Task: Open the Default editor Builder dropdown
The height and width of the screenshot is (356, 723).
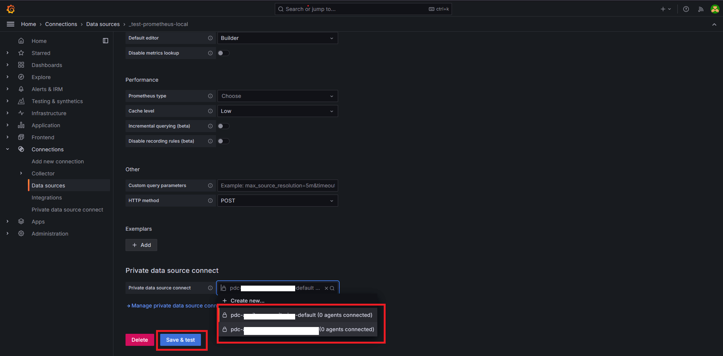Action: (277, 38)
